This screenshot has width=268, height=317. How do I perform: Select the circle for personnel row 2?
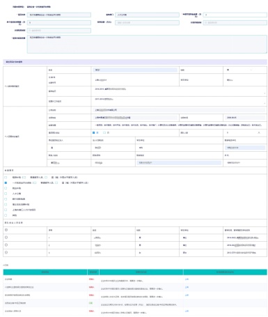click(6, 245)
